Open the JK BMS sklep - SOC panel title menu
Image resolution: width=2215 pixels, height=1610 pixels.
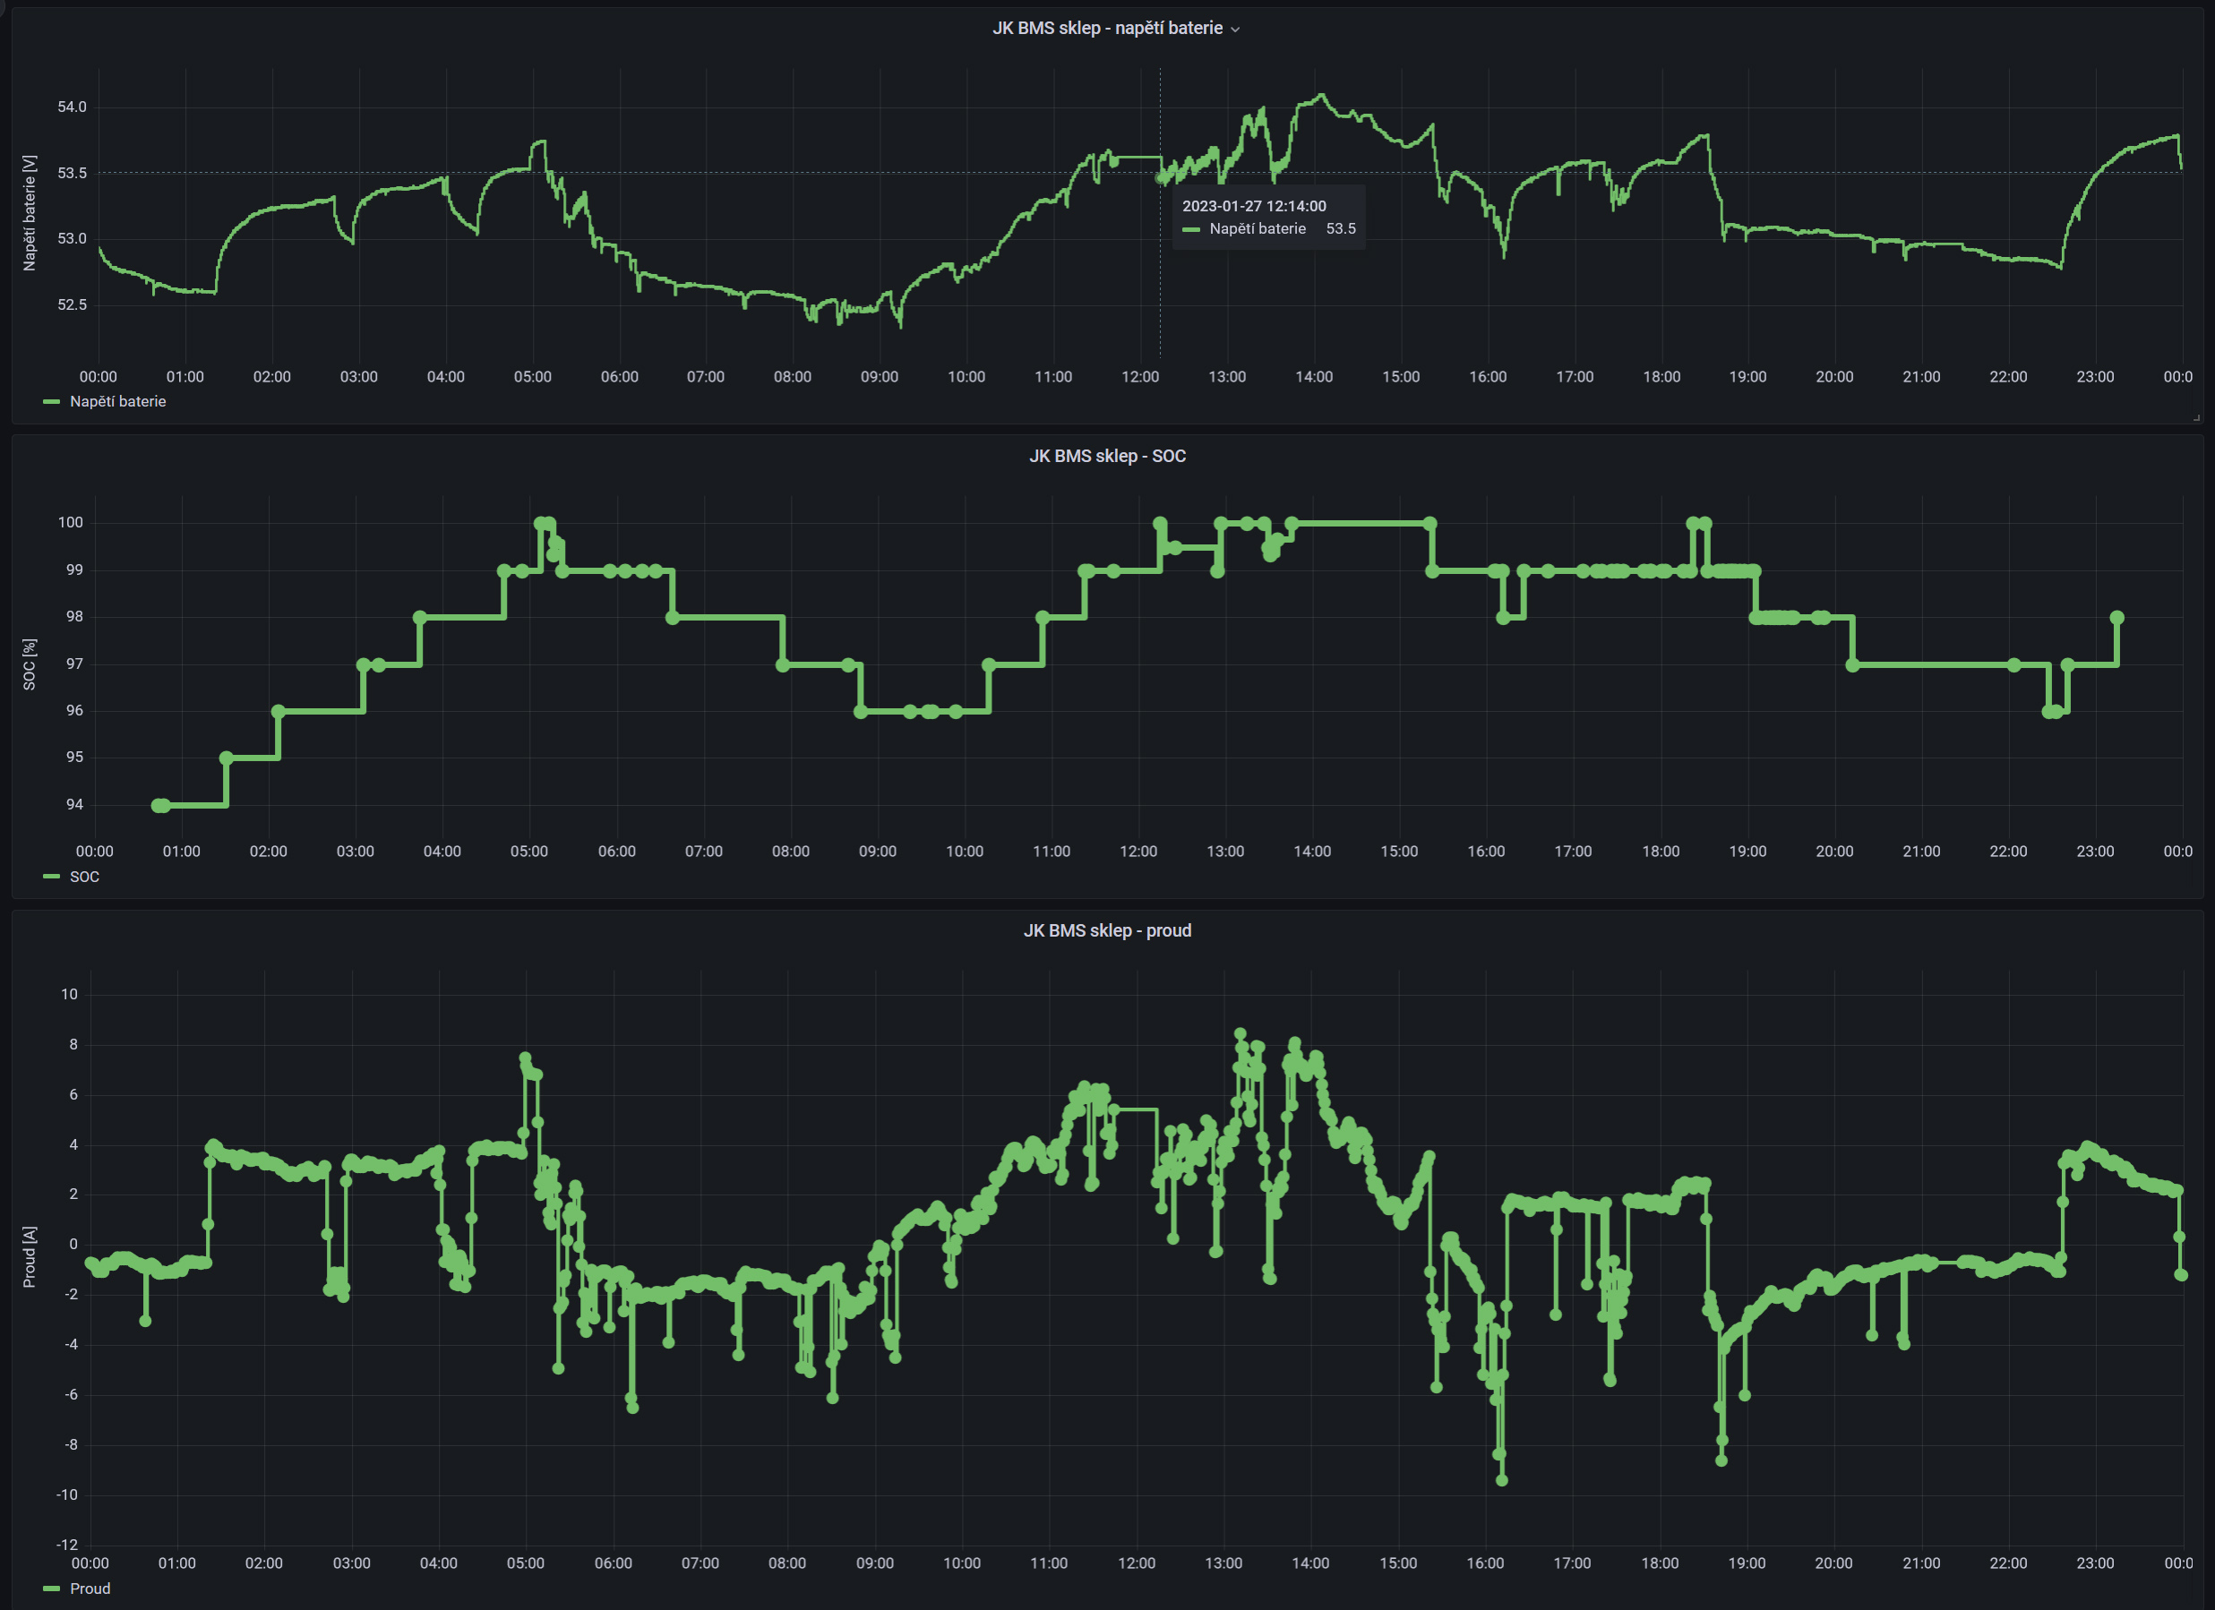tap(1106, 456)
